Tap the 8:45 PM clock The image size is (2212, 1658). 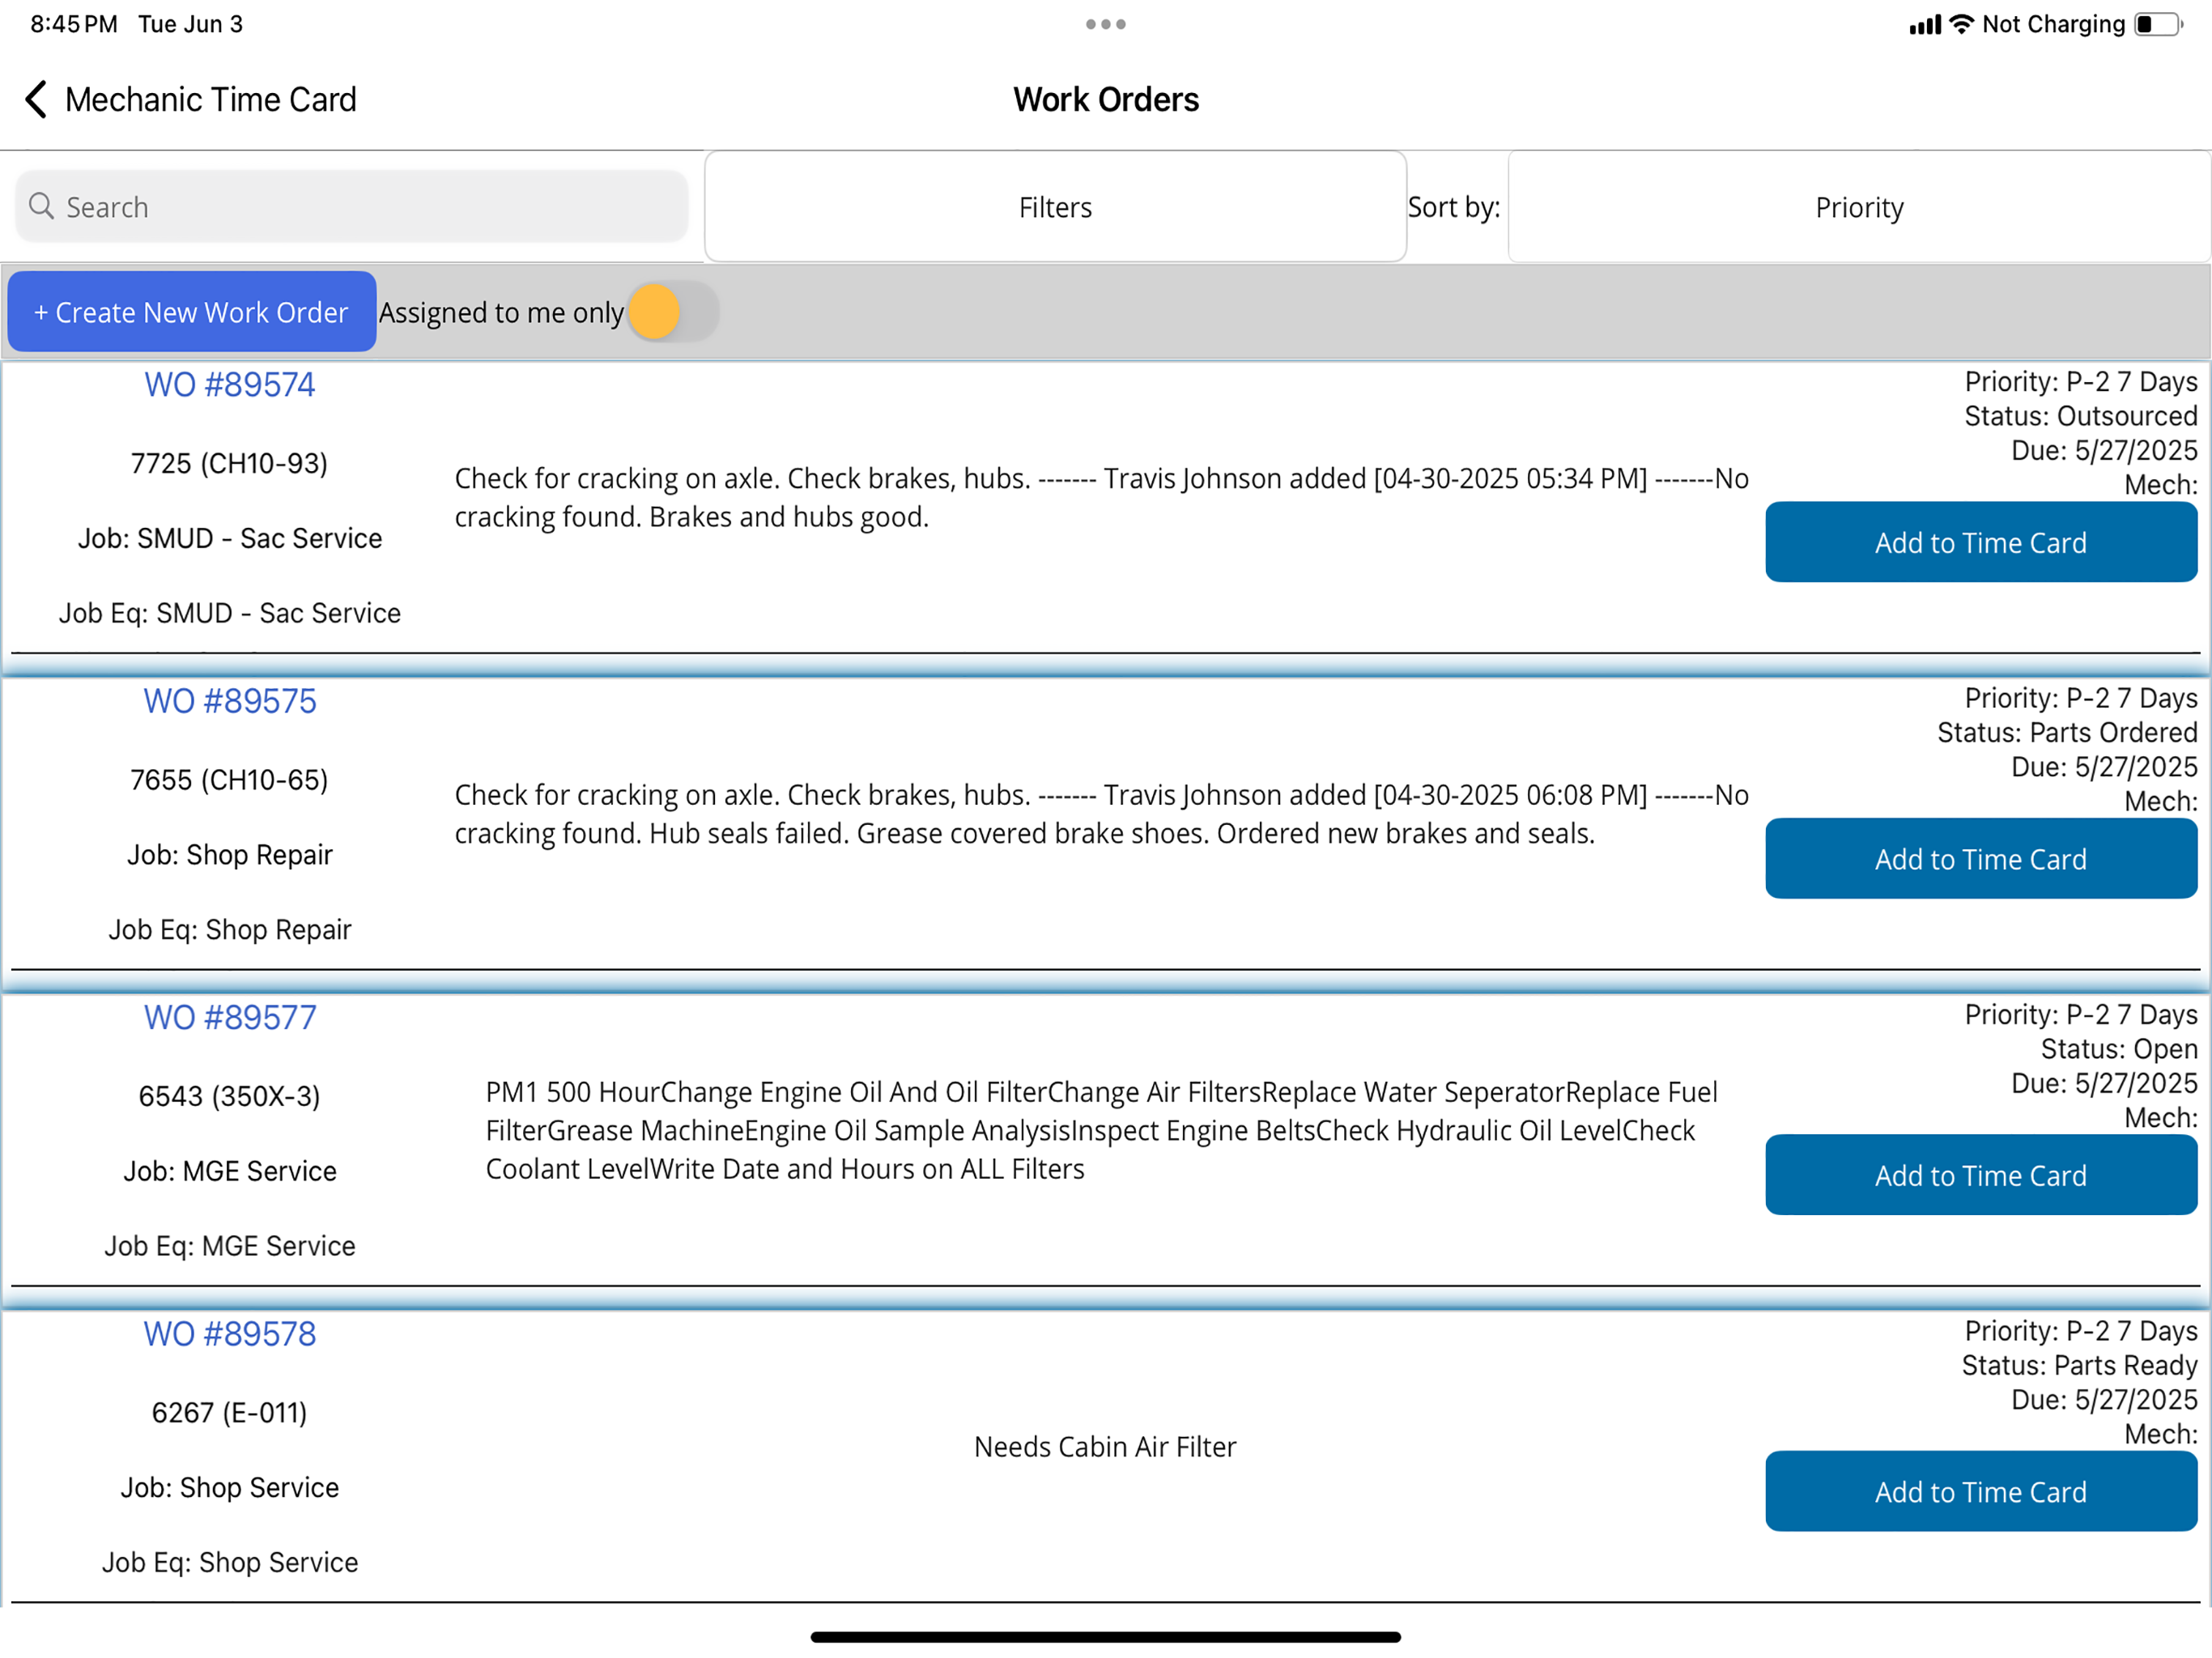coord(74,24)
